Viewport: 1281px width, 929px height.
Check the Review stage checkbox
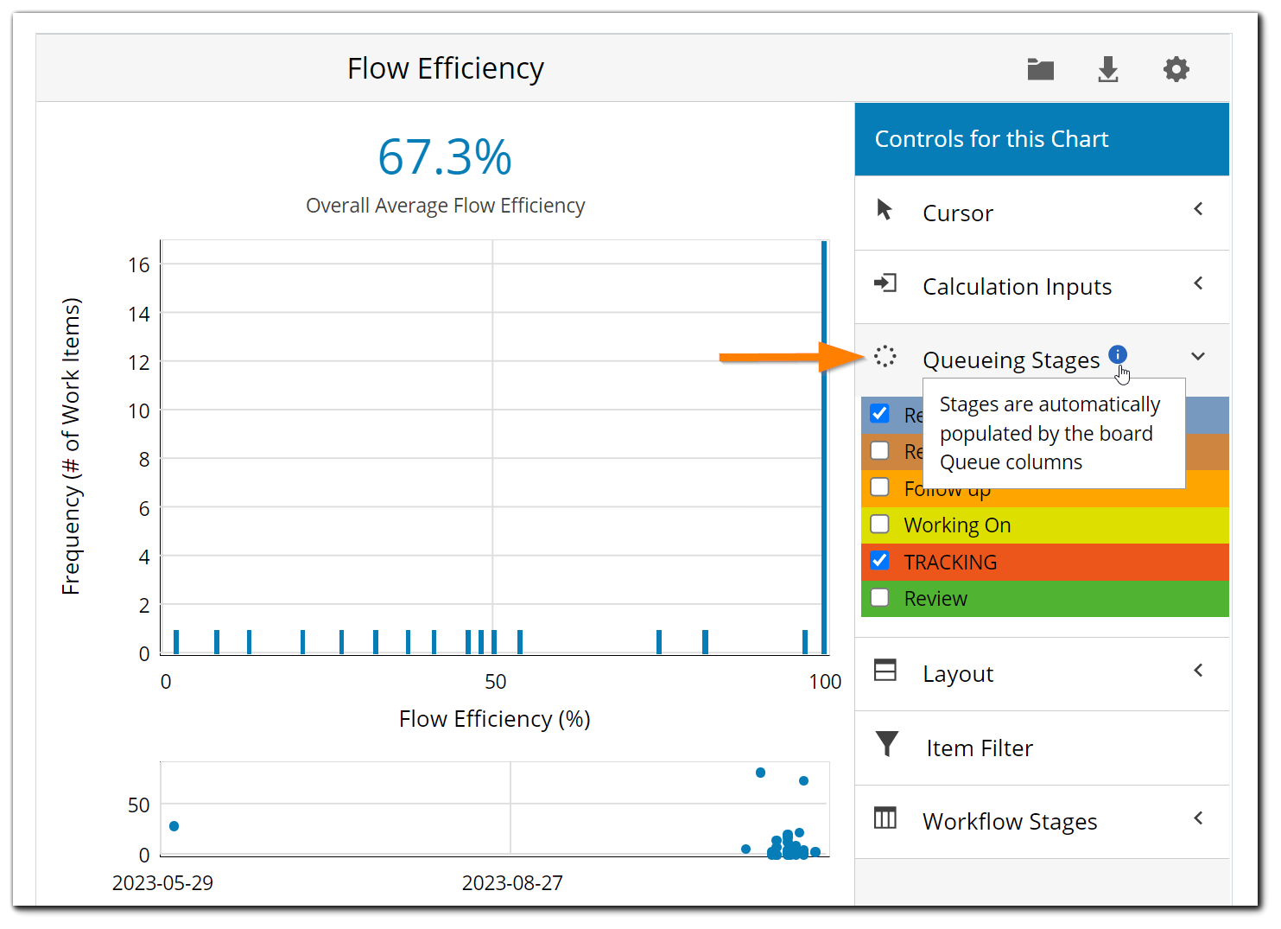pyautogui.click(x=880, y=597)
